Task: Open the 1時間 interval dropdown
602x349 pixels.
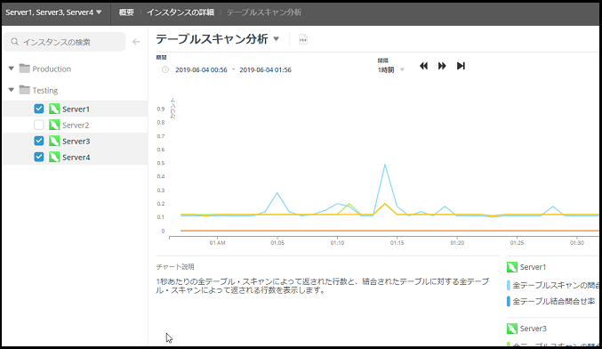Action: coord(391,70)
